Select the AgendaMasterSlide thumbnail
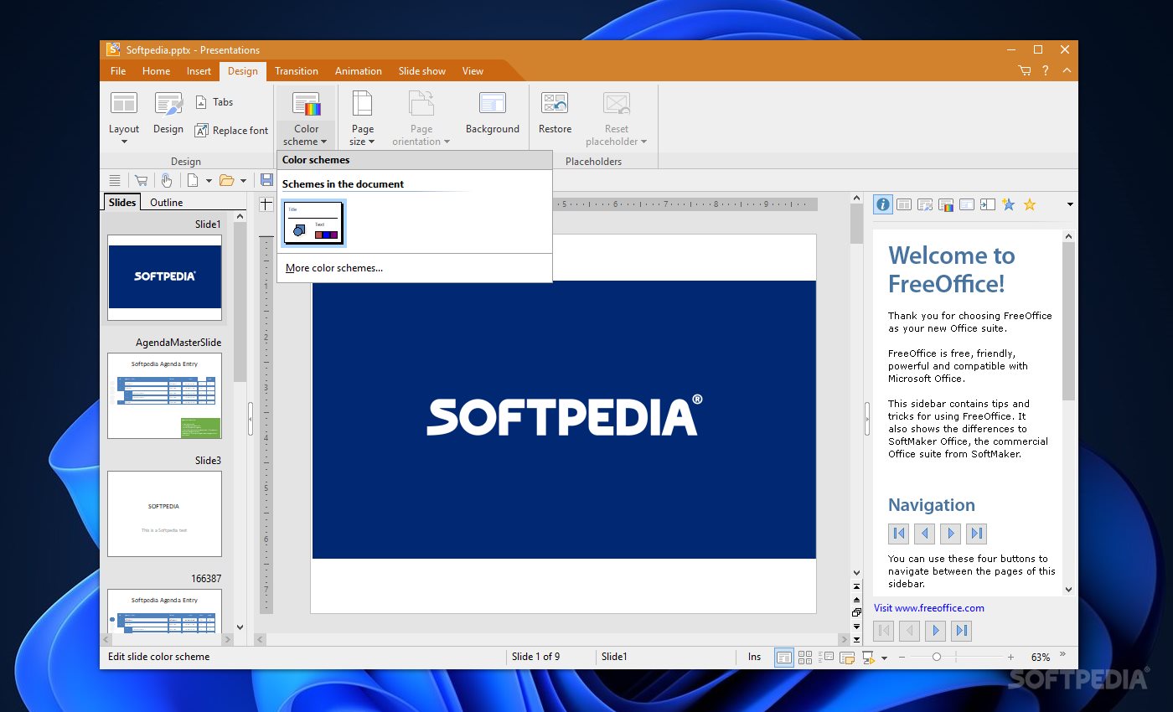The image size is (1173, 712). coord(164,395)
